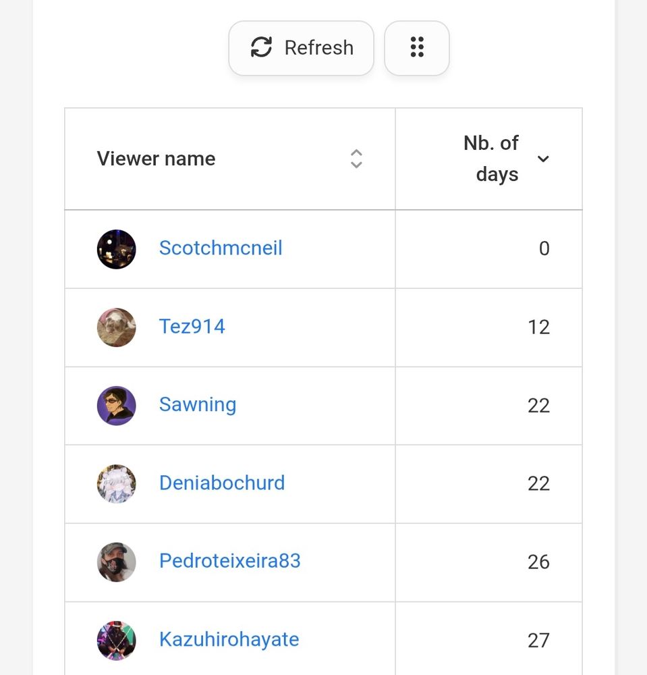Click Deniabochurd's avatar image
This screenshot has height=675, width=647.
click(117, 483)
